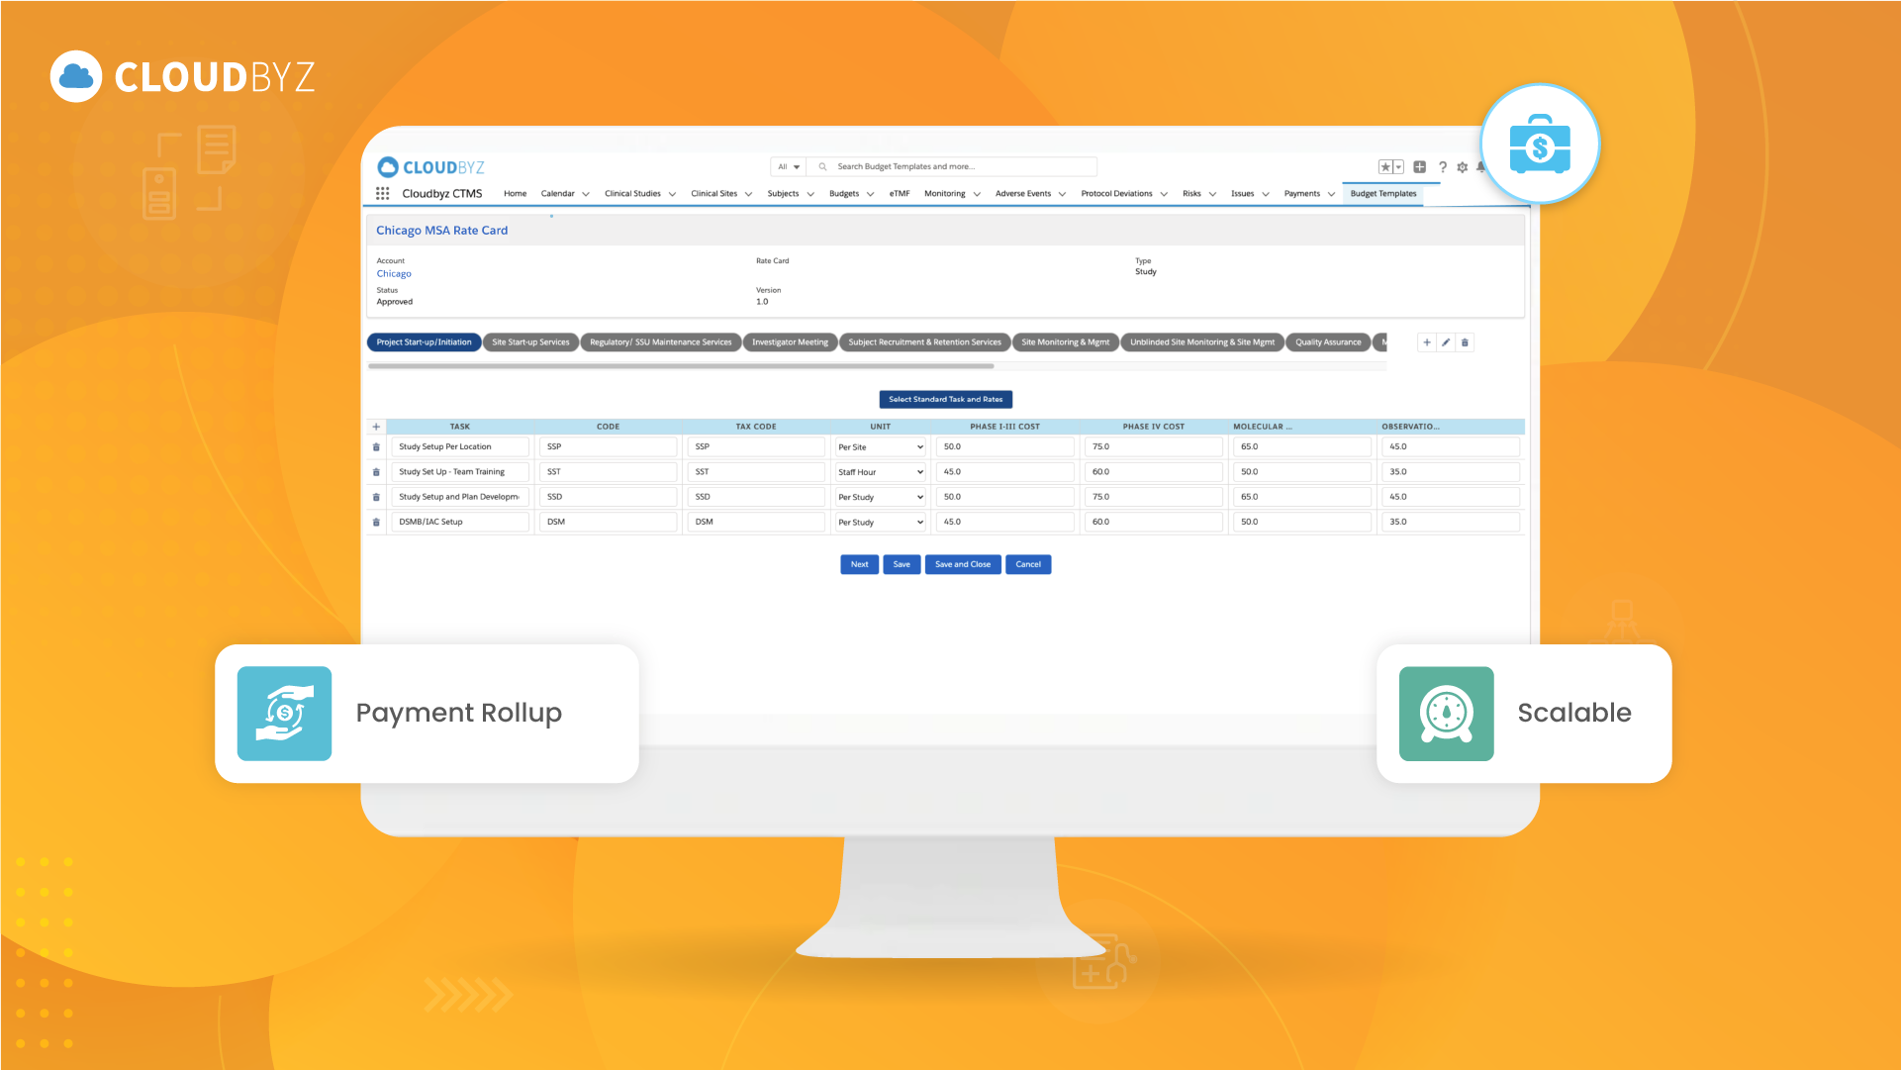1901x1070 pixels.
Task: Click the Tax Code column header
Action: coord(756,427)
